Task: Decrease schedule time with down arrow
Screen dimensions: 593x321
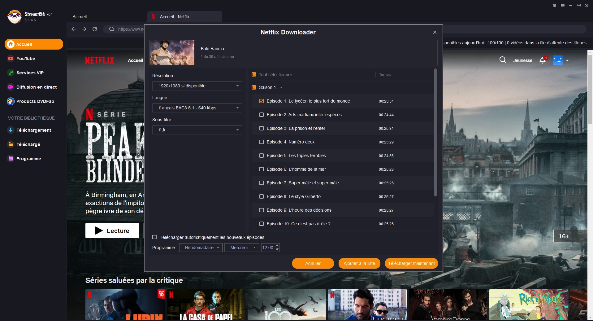Action: [x=277, y=249]
